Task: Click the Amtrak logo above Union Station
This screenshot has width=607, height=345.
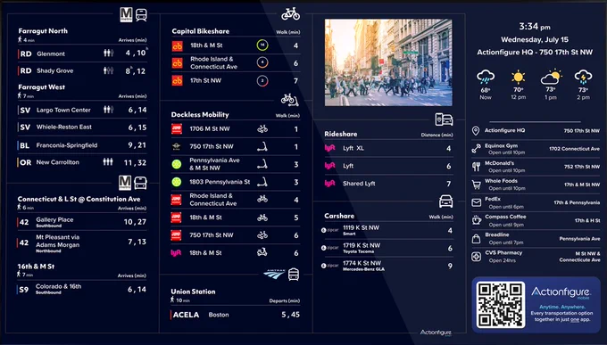Action: (x=274, y=274)
